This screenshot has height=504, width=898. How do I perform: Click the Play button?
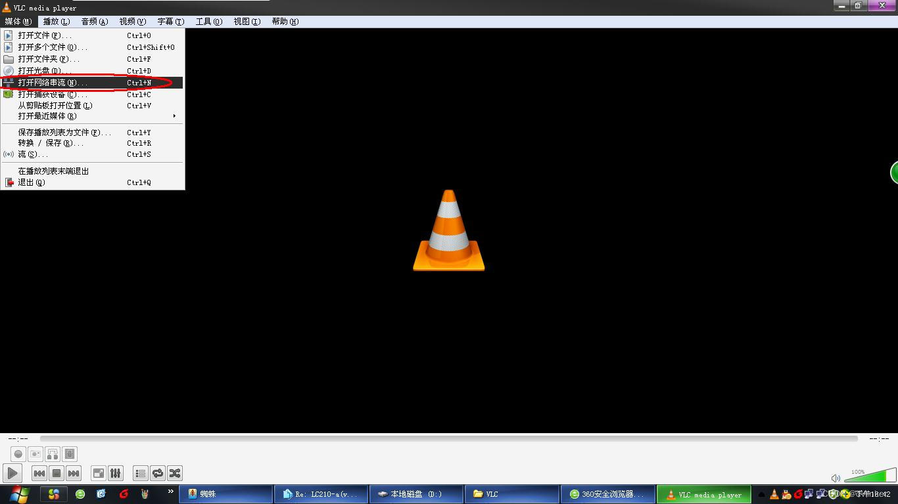(x=12, y=473)
